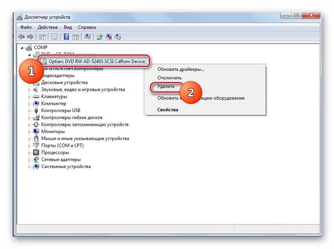Click the keyboard icon beside Клавиатуры
334x249 pixels.
point(36,96)
